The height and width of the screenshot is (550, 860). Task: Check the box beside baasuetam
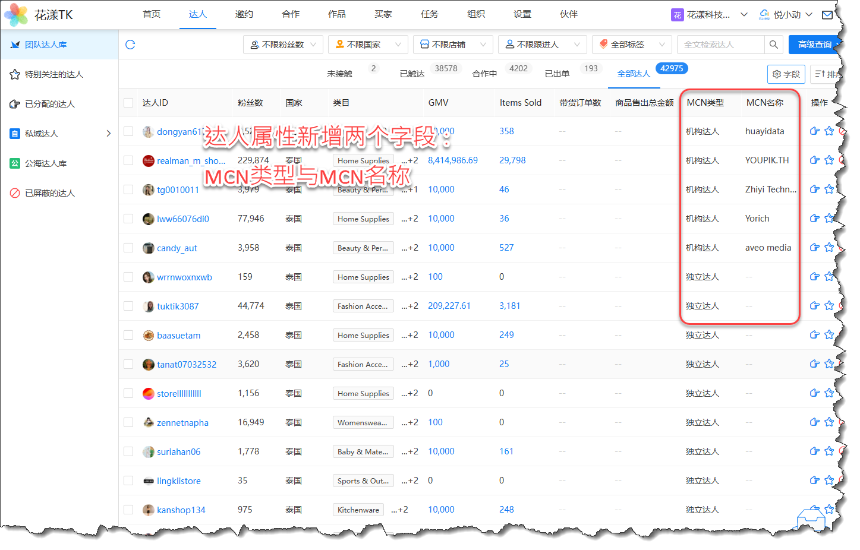[x=128, y=335]
